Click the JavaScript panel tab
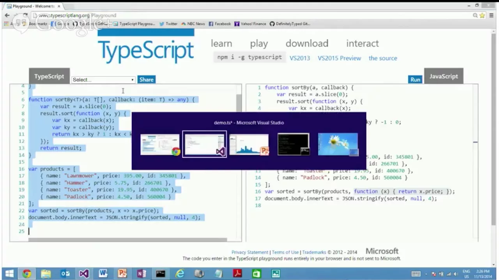The image size is (499, 280). tap(444, 76)
